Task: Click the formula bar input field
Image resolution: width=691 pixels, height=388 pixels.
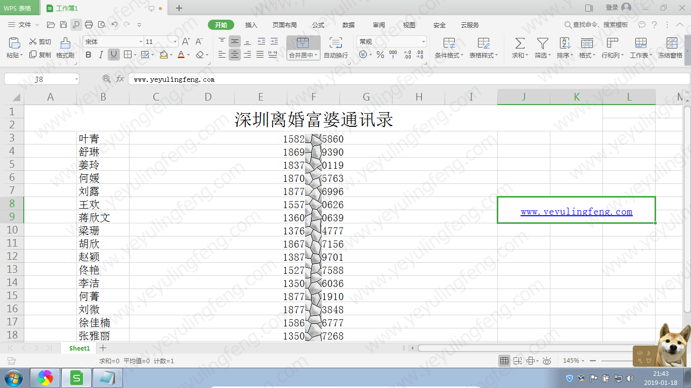Action: click(x=409, y=79)
